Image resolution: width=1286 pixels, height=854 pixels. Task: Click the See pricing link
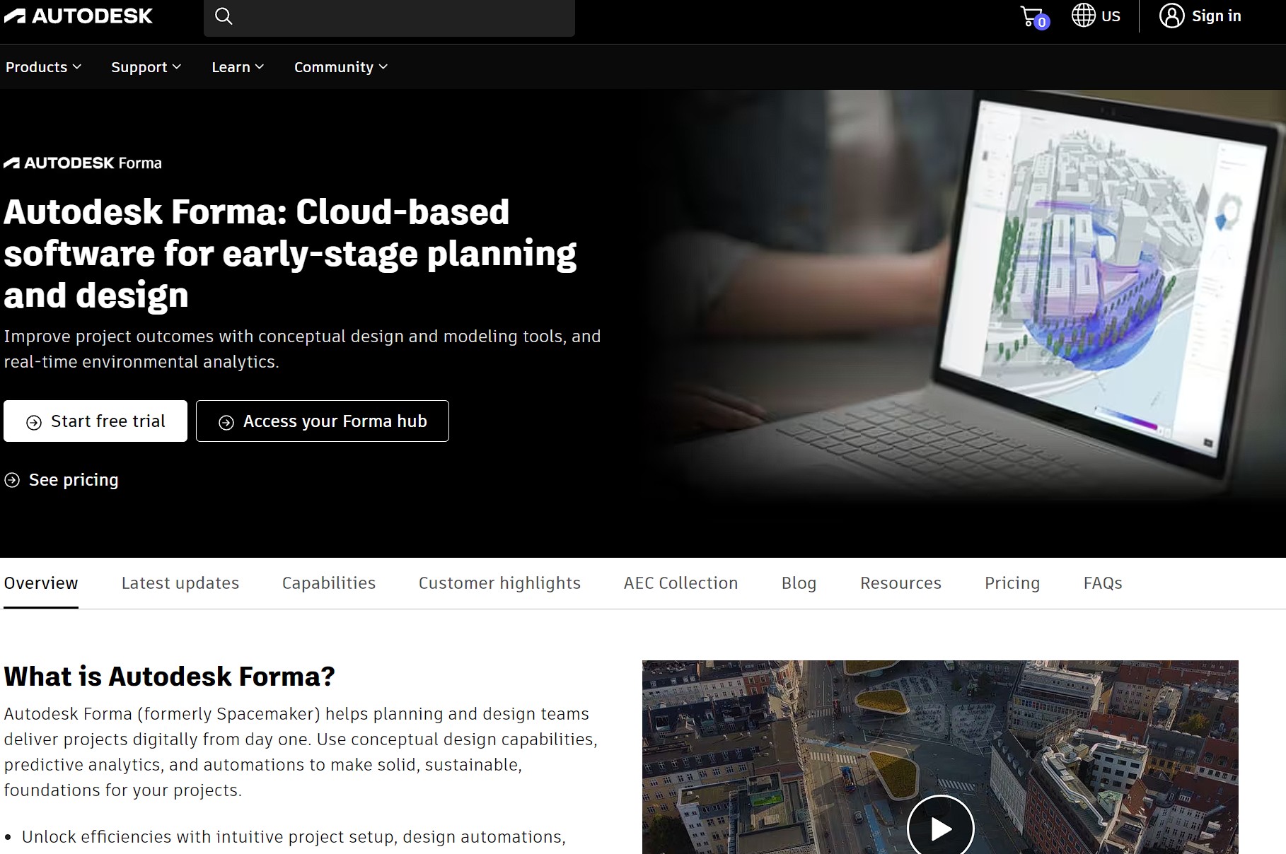coord(73,480)
